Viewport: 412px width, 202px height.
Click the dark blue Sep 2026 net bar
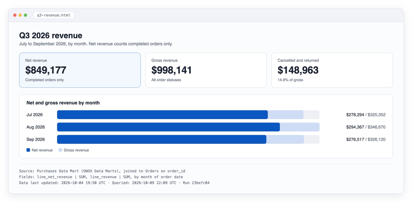click(x=162, y=139)
